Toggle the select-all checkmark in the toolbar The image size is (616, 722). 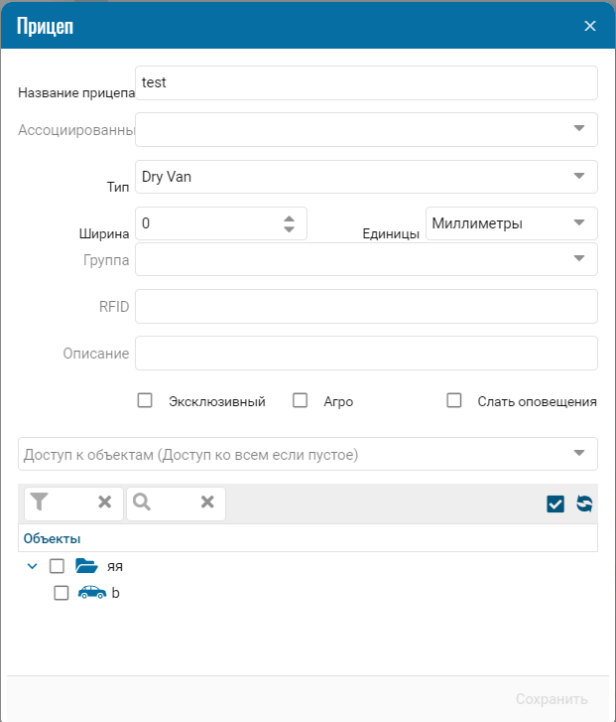click(555, 504)
